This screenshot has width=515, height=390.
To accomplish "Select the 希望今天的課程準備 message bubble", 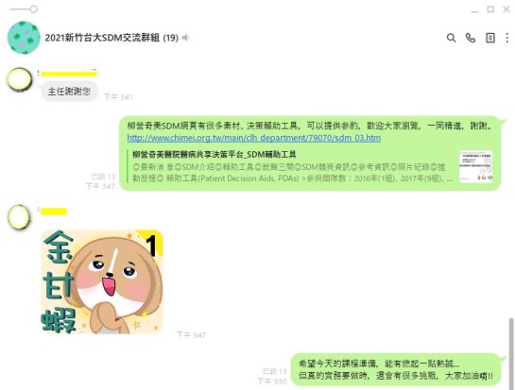I will tap(396, 369).
